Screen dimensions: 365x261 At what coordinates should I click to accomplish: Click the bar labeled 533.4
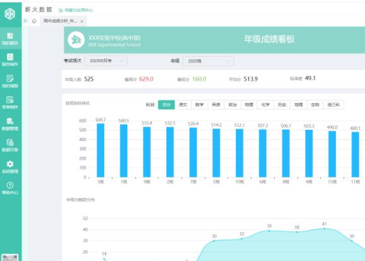click(147, 152)
